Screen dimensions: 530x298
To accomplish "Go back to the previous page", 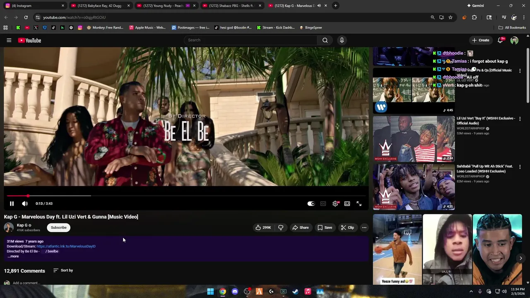I will click(x=6, y=17).
